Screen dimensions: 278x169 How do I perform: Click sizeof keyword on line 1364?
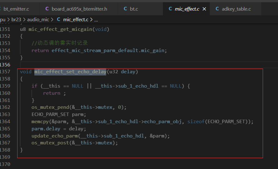click(x=196, y=122)
